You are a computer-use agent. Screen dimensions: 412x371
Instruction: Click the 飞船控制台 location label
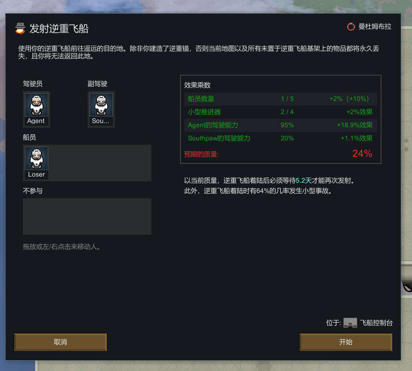(x=376, y=323)
